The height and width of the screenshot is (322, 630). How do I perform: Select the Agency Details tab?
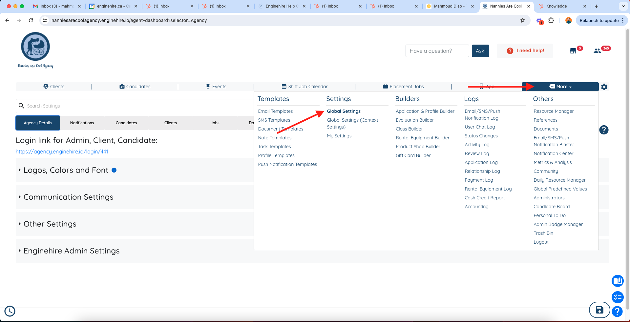(x=38, y=123)
